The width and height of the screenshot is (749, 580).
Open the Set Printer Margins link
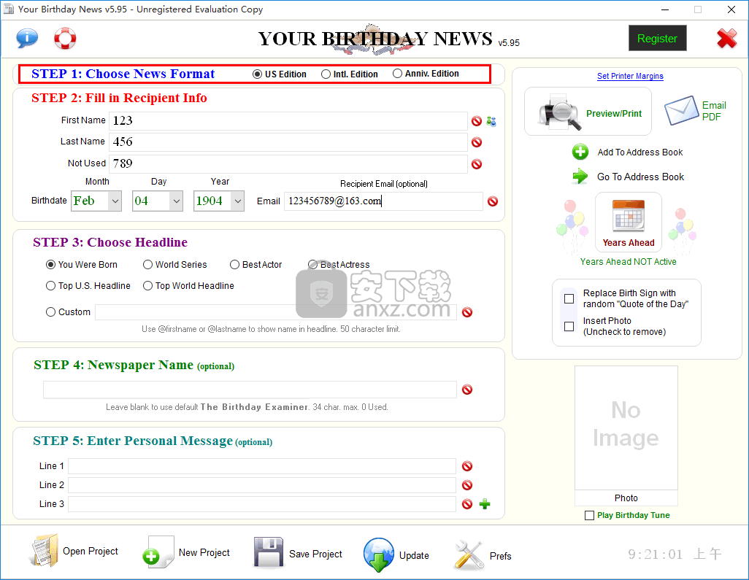click(x=630, y=76)
